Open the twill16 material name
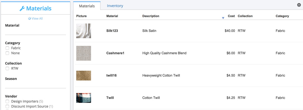Screen dimensions: 303x110 click(x=111, y=75)
